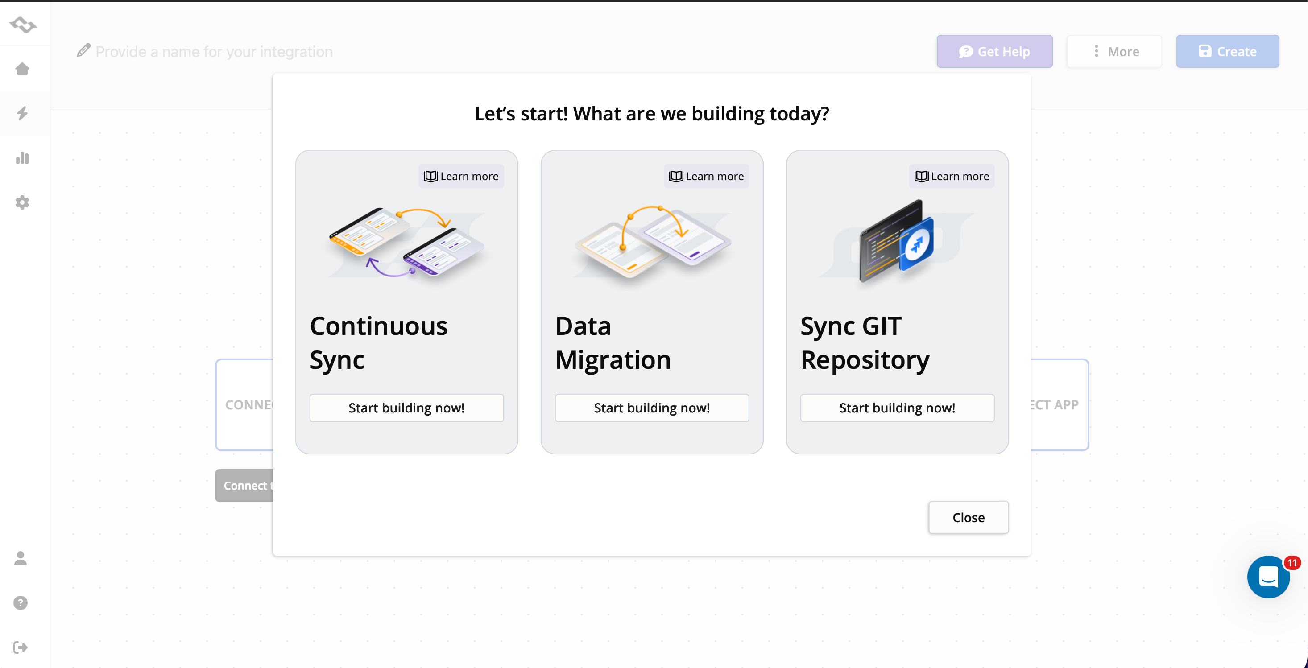Screen dimensions: 1308x668
Task: Start building Data Migration now
Action: coord(651,408)
